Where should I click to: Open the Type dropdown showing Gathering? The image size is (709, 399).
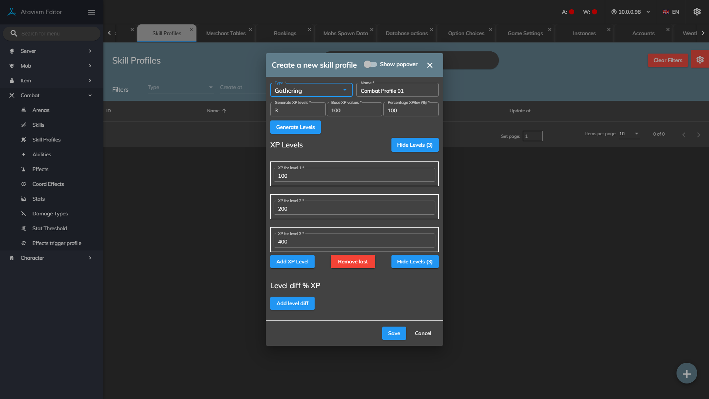pos(311,91)
